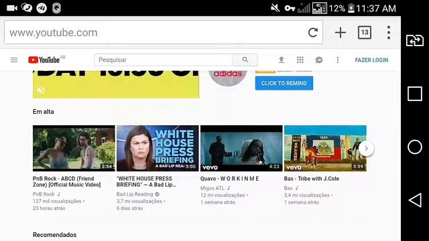
Task: Open the Migos ATL channel link
Action: (212, 188)
